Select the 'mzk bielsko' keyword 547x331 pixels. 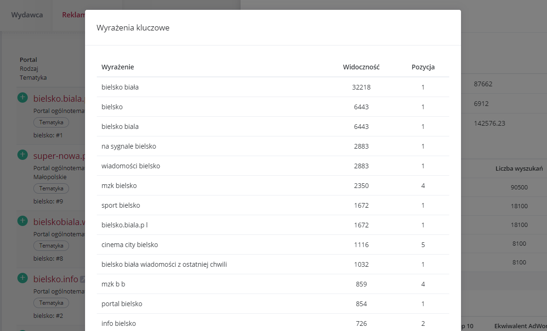click(x=119, y=186)
